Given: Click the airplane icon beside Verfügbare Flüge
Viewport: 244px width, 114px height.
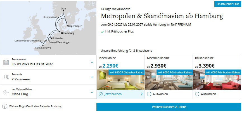Looking at the screenshot, I should pos(6,93).
